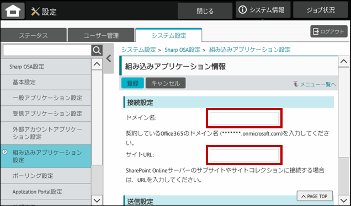Click content pane scroll-down arrow

344,200
